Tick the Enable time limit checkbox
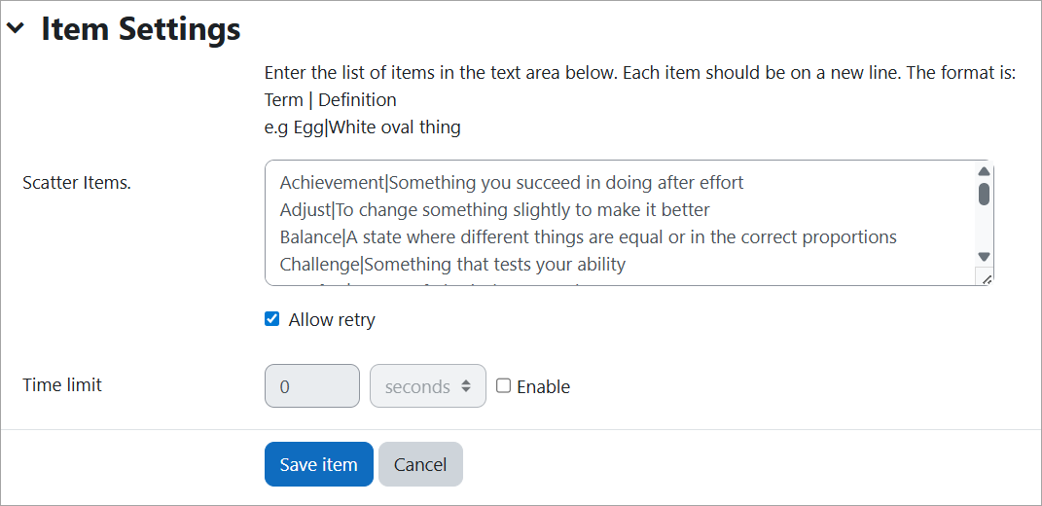The width and height of the screenshot is (1042, 506). pyautogui.click(x=503, y=385)
